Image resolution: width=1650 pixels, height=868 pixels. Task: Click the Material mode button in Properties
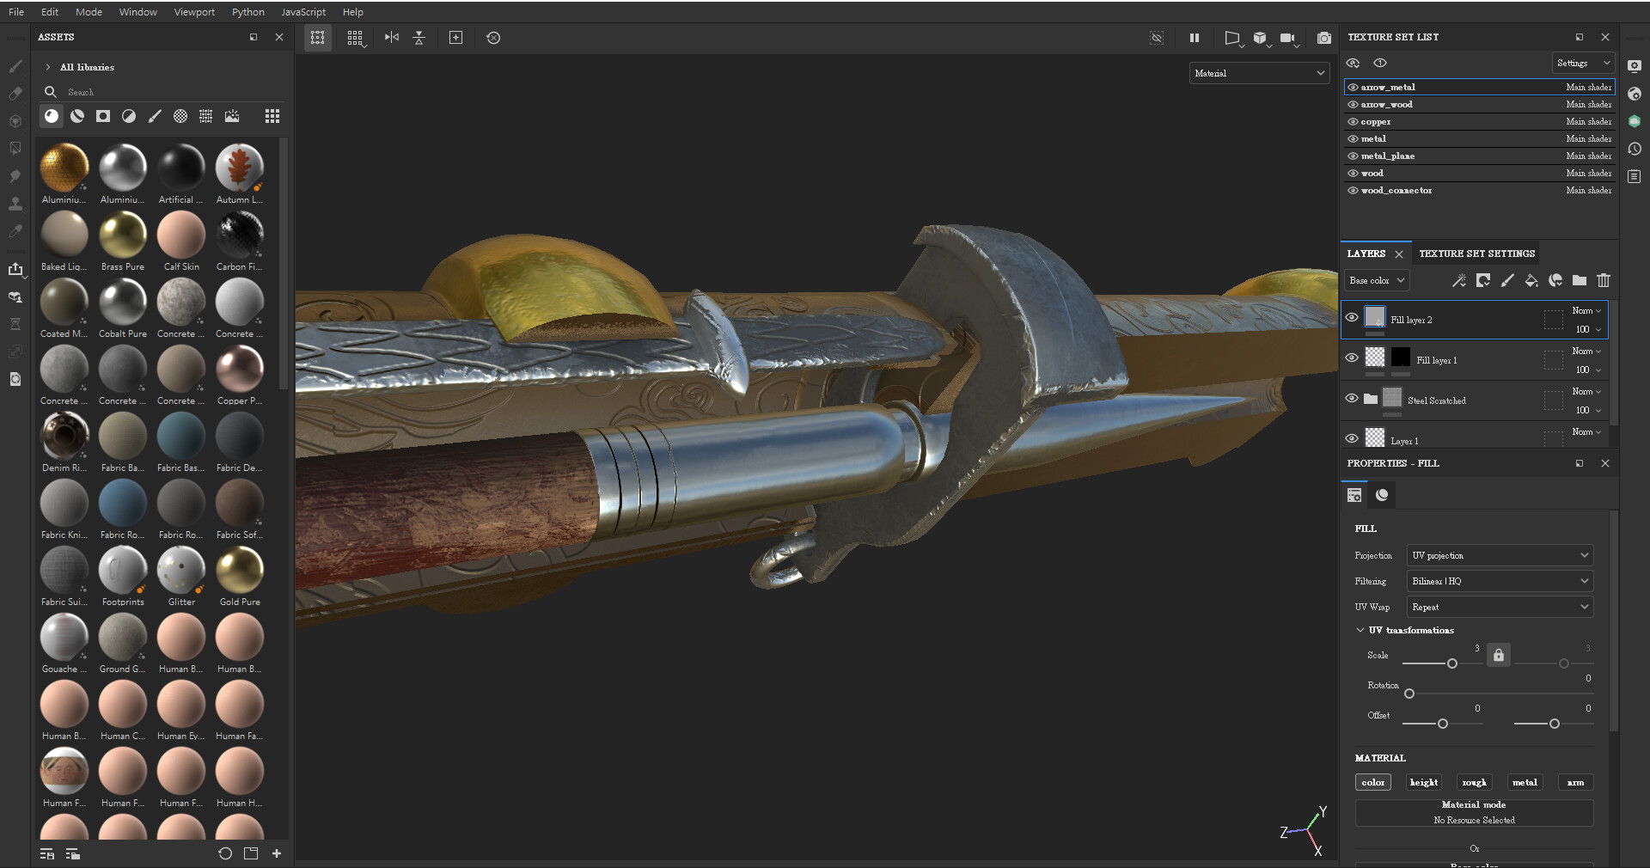(1474, 812)
